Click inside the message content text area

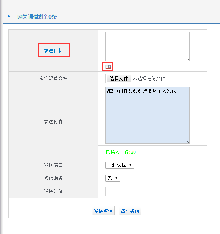147,115
